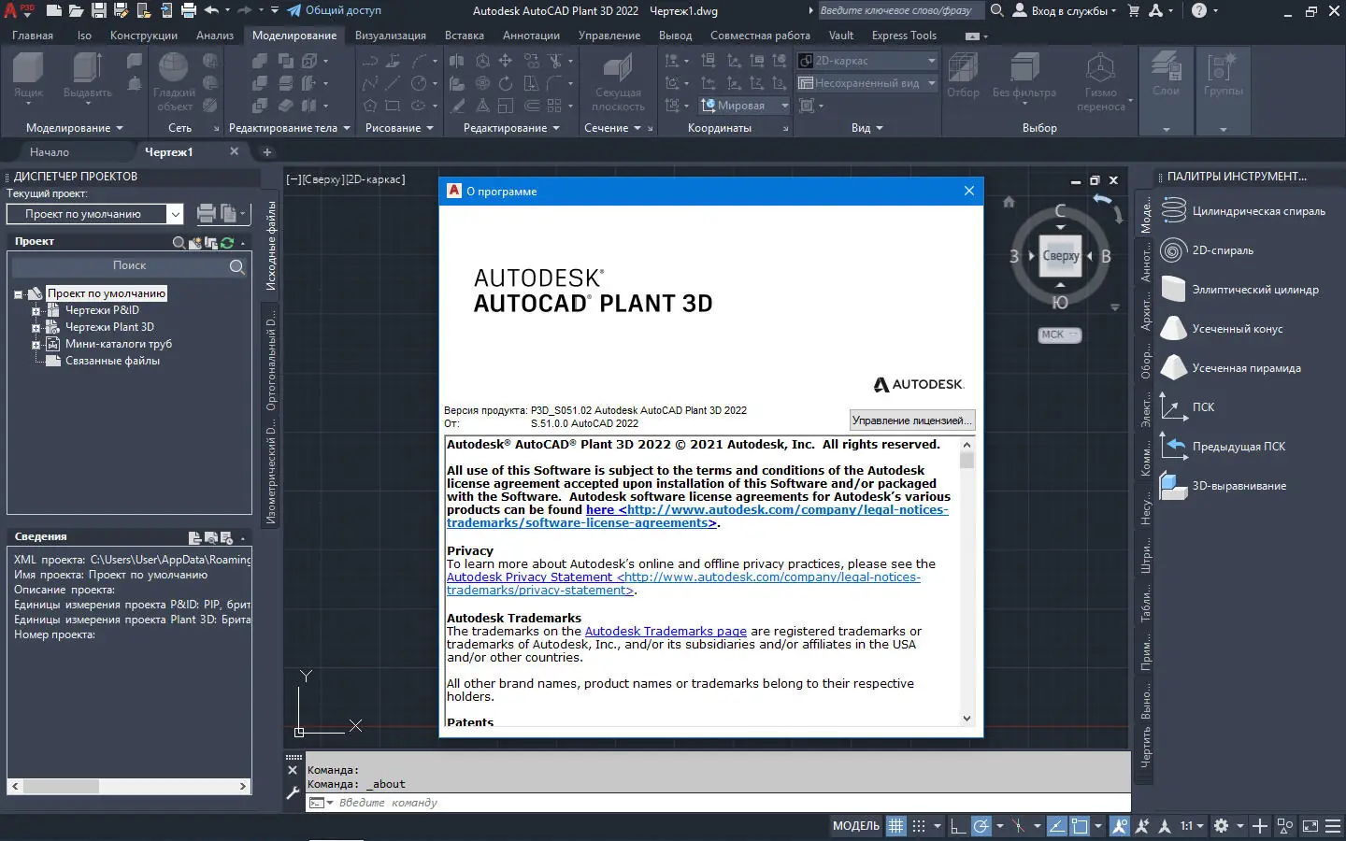Toggle the drawing grid display in status bar
Image resolution: width=1346 pixels, height=841 pixels.
(895, 826)
